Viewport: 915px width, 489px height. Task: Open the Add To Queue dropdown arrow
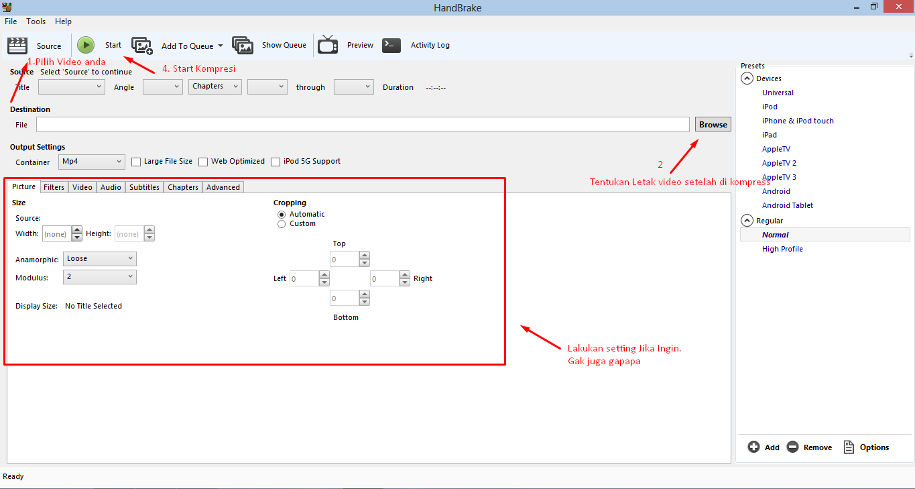(x=221, y=46)
